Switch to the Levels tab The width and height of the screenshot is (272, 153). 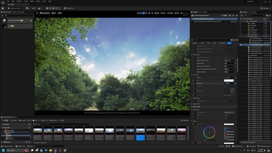[x=21, y=12]
